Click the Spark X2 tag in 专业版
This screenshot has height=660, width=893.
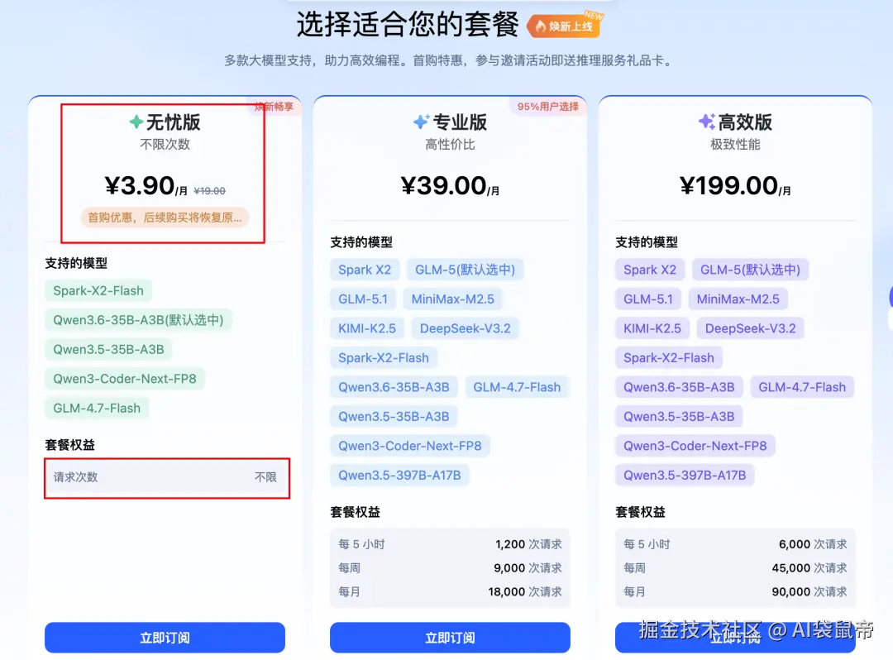coord(365,270)
